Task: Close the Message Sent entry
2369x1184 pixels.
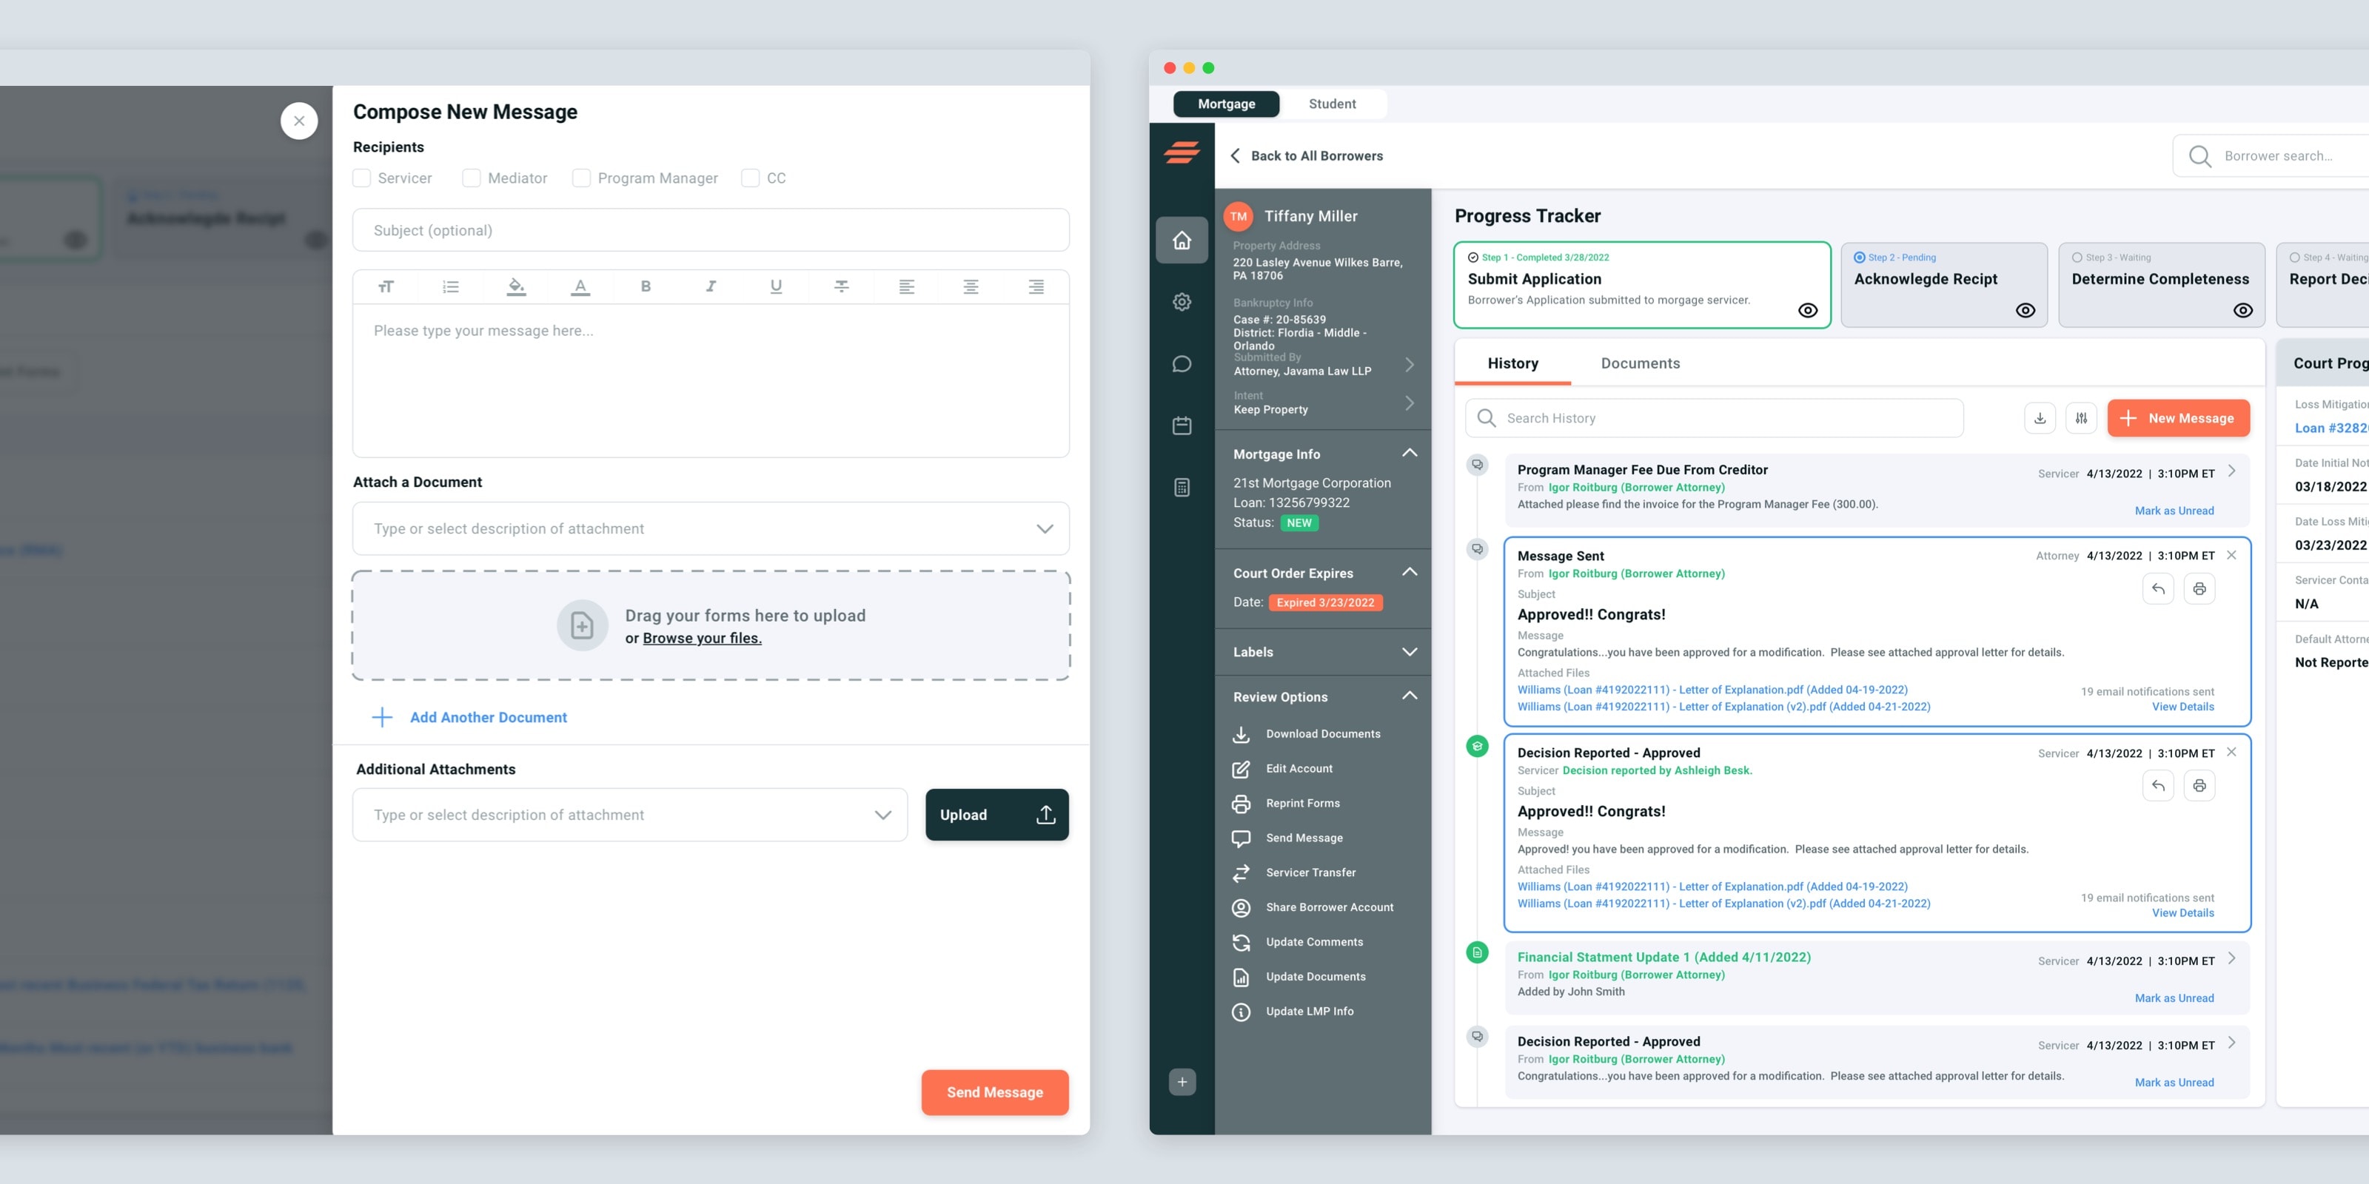Action: (x=2232, y=555)
